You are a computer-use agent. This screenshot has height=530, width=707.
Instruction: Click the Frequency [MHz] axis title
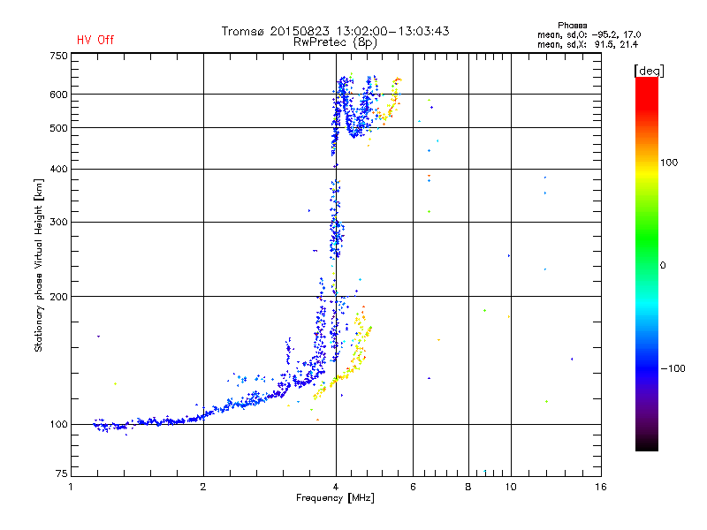[x=335, y=498]
